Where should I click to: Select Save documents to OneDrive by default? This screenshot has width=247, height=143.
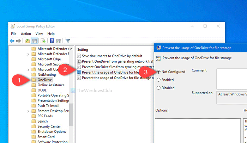(112, 56)
